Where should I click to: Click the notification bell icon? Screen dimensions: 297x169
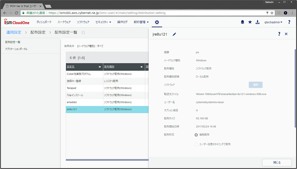[x=243, y=22]
